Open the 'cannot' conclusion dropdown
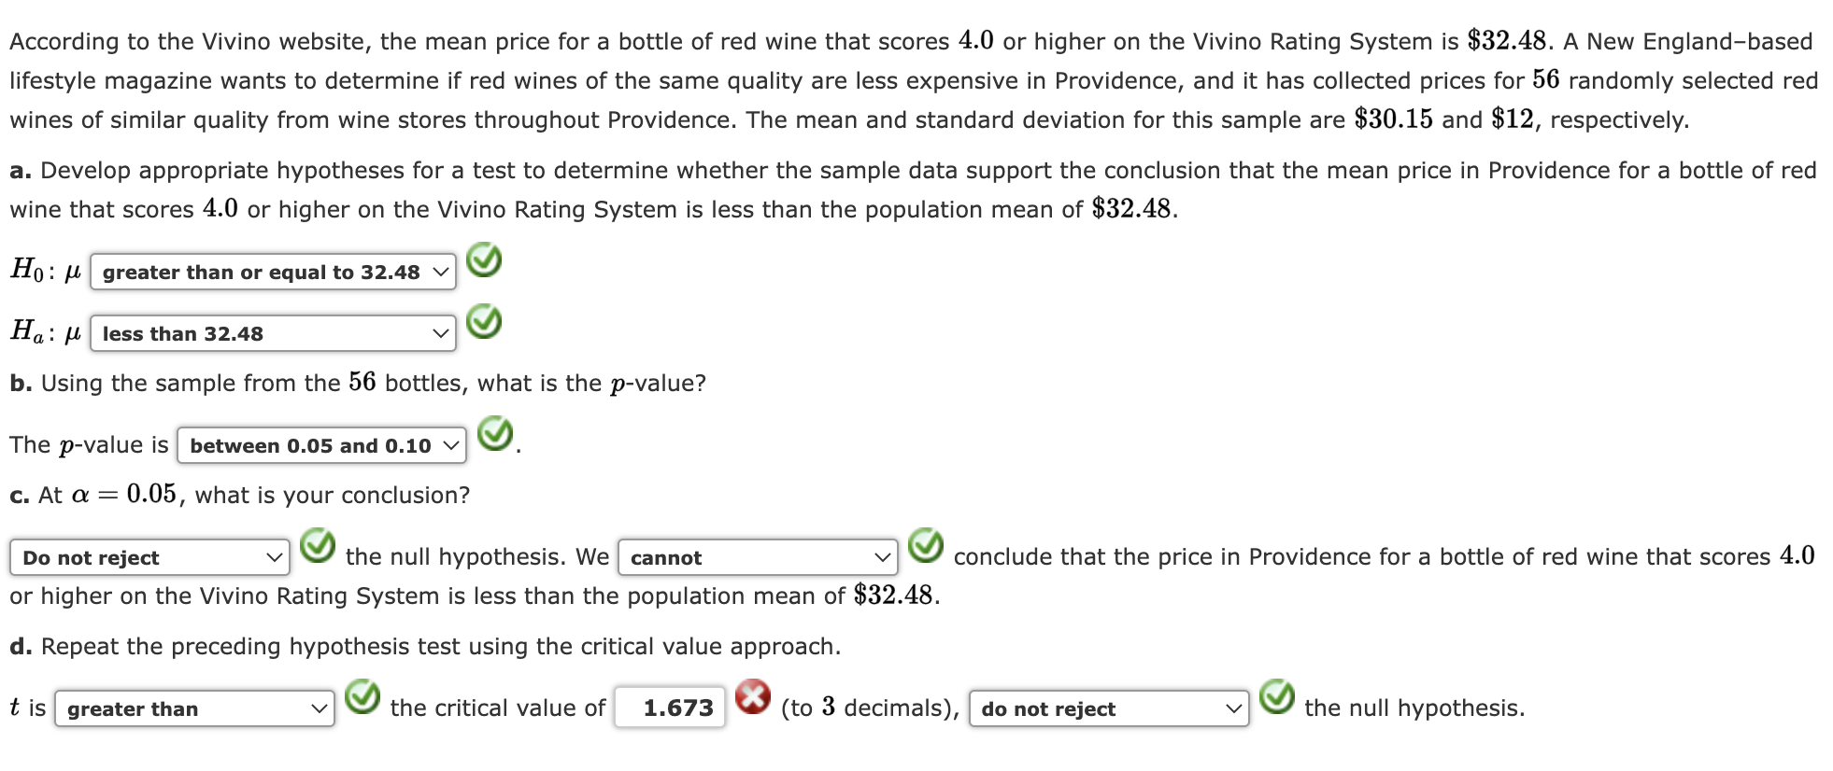This screenshot has width=1833, height=771. coord(757,557)
